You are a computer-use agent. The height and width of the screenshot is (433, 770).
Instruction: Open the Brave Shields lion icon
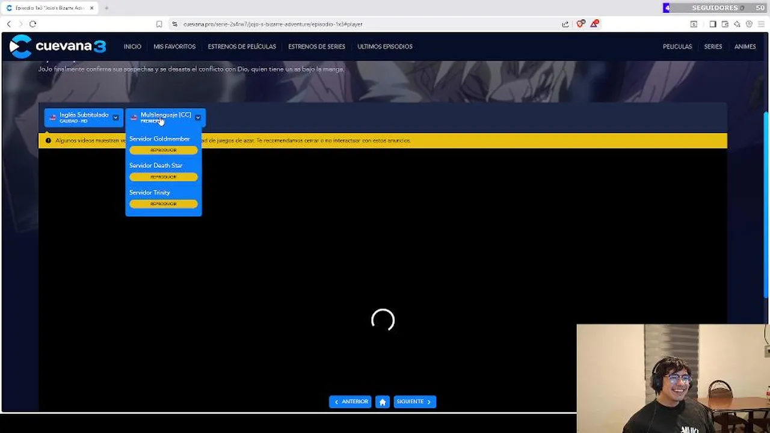coord(581,24)
